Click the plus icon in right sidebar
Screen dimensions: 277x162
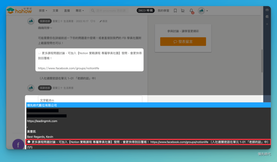[x=267, y=24]
